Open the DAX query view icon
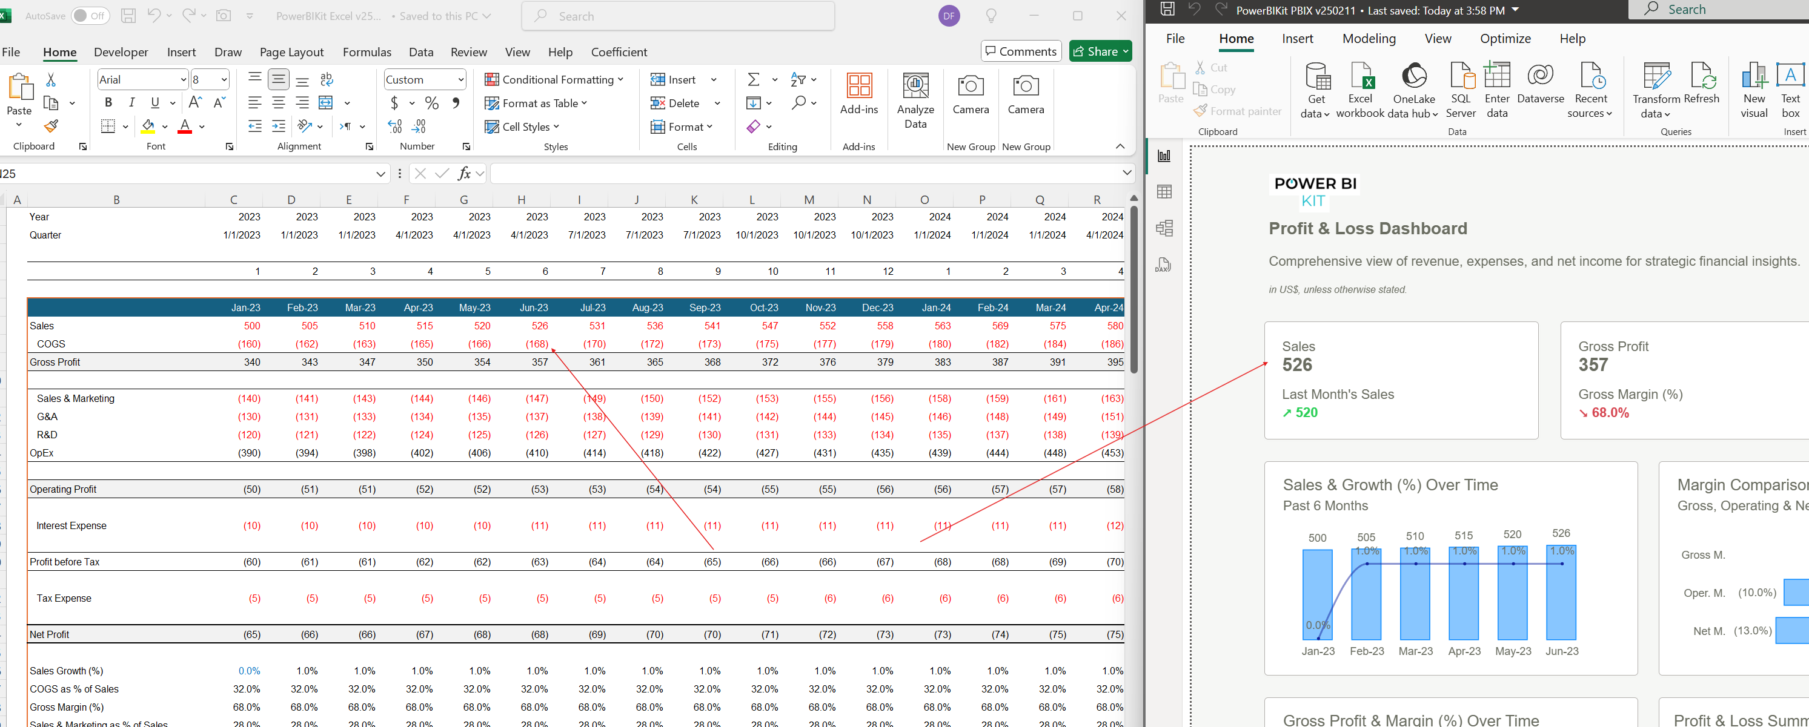The image size is (1809, 727). click(1164, 265)
